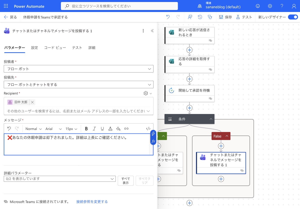Open the settings gear in header
Viewport: 300px width, 209px height.
270,6
